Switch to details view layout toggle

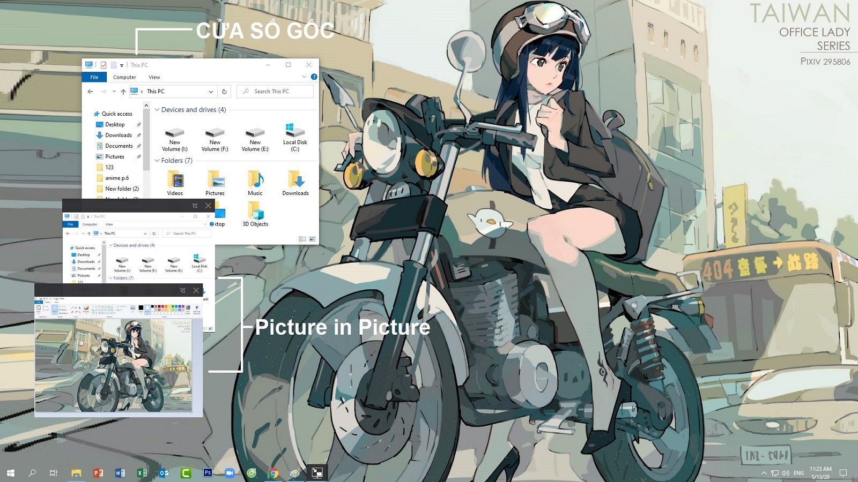coord(302,239)
